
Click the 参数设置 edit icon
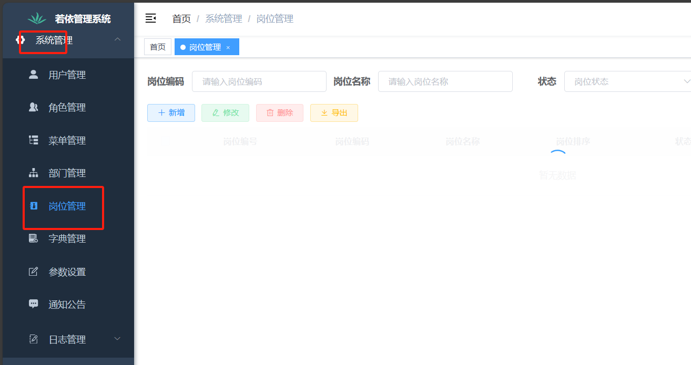(33, 272)
